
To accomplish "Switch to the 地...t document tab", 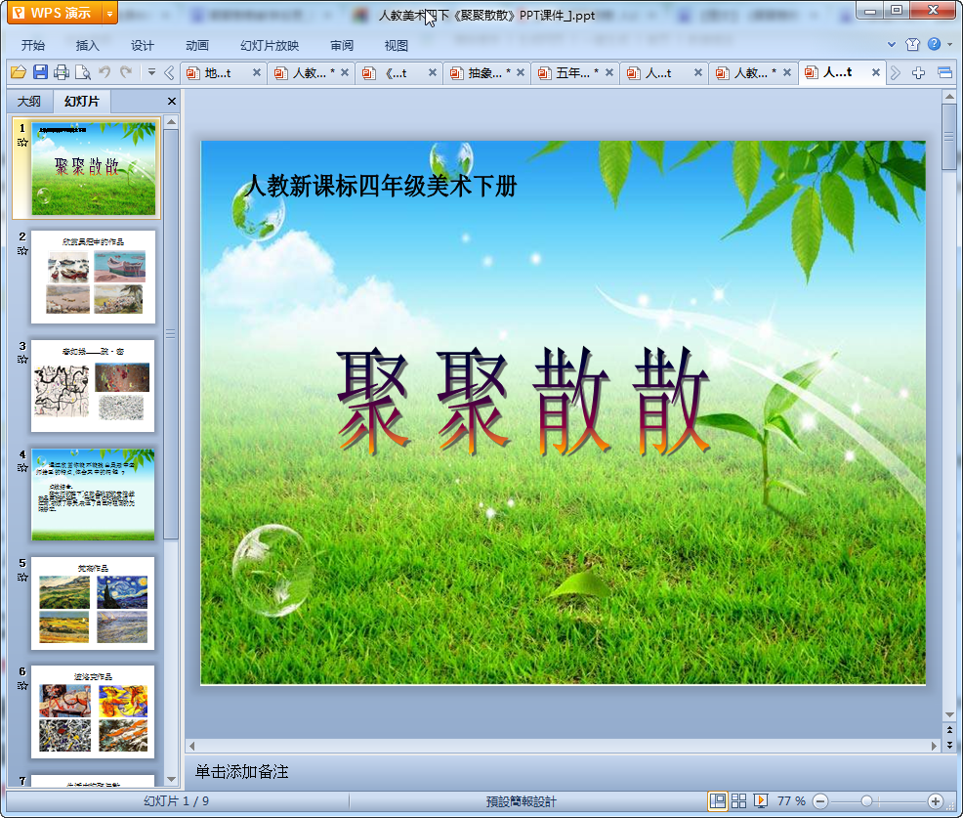I will point(218,73).
